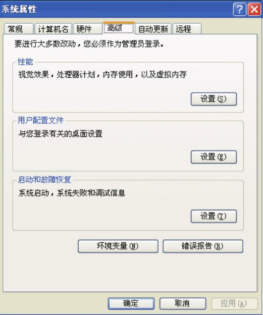Open 启动和故障恢复 via 设置(T)
263x315 pixels.
tap(214, 217)
